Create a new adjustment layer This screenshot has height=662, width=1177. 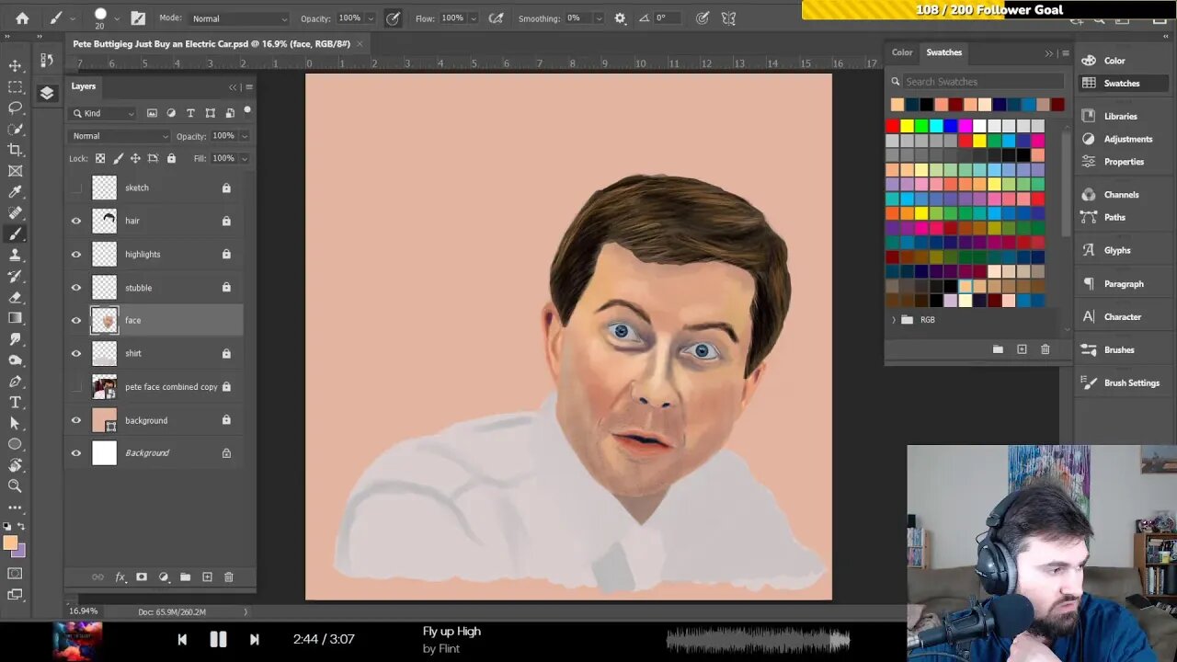point(164,577)
